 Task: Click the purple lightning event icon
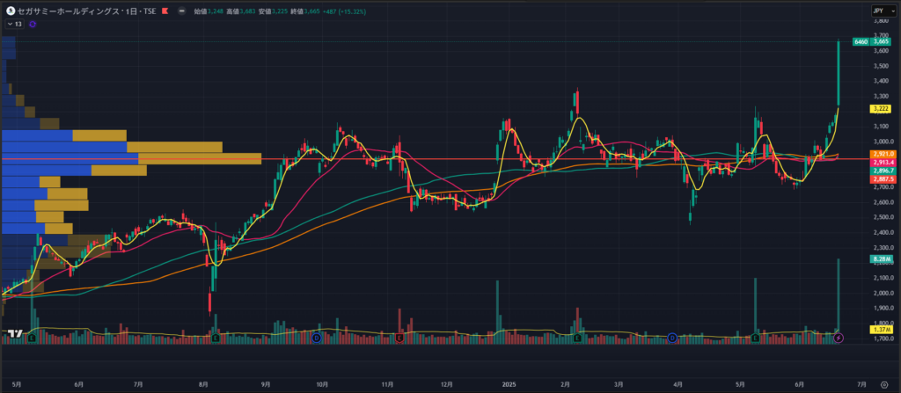coord(839,338)
